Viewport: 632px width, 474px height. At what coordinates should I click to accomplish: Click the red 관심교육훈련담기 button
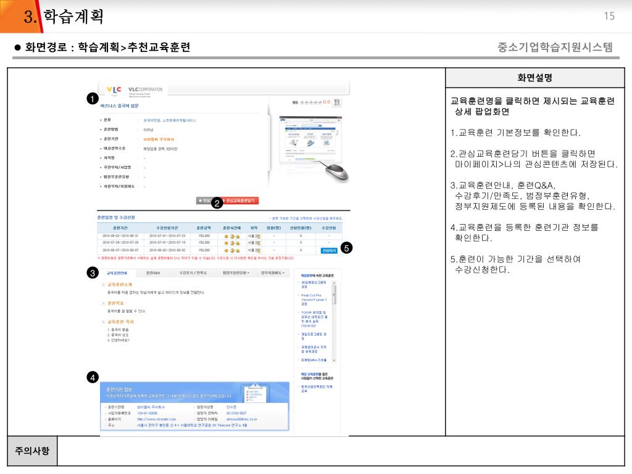point(240,201)
